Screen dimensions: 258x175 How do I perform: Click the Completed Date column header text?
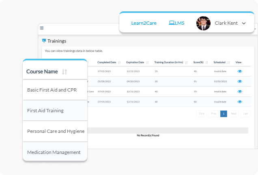pos(107,62)
